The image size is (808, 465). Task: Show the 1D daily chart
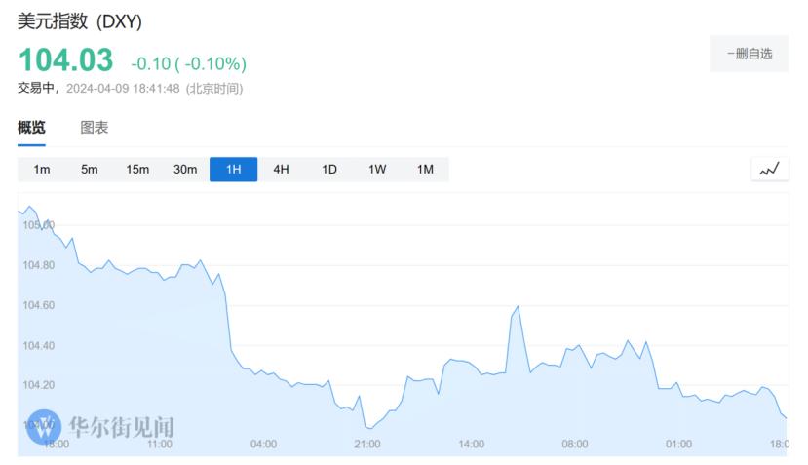point(329,170)
